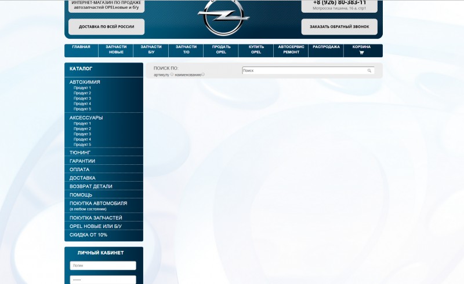Screen dimensions: 464x284
Task: Click the Логин input field
Action: (x=103, y=265)
